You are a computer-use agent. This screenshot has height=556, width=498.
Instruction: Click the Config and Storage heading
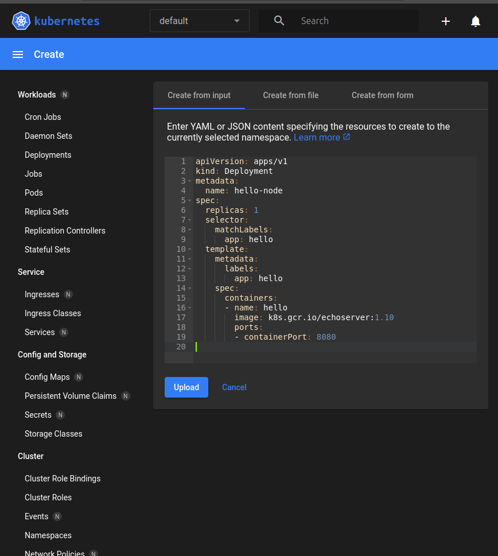pos(52,355)
